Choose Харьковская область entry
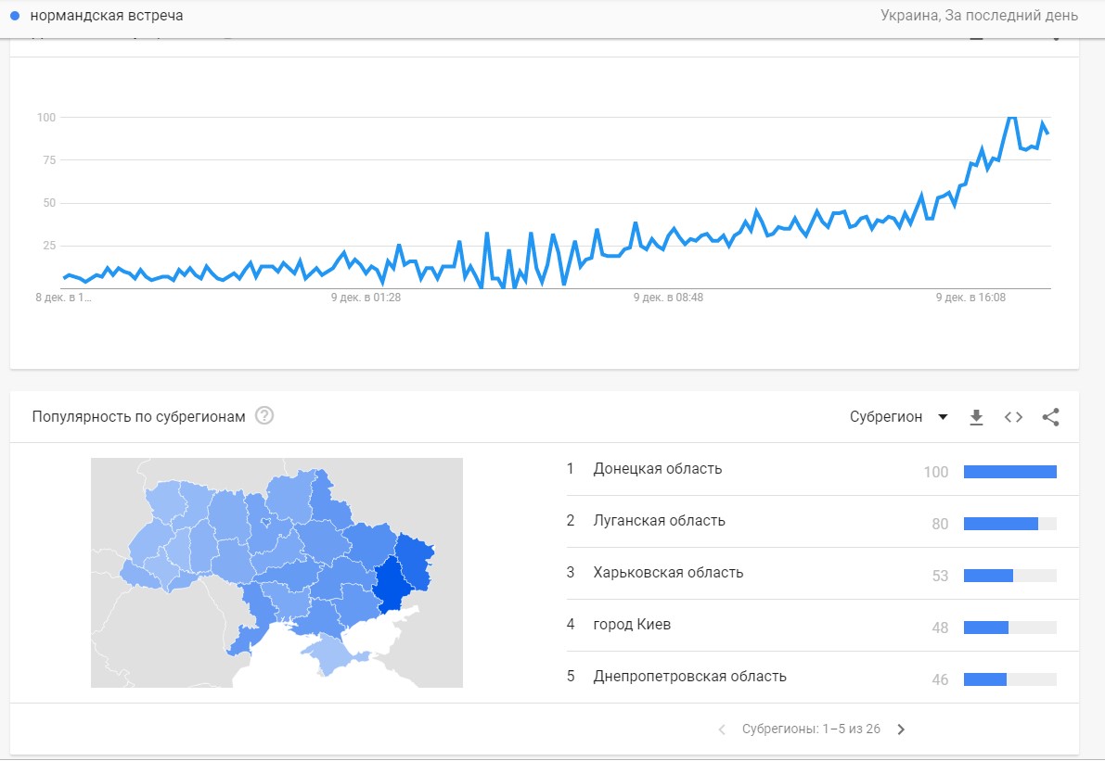 coord(668,573)
